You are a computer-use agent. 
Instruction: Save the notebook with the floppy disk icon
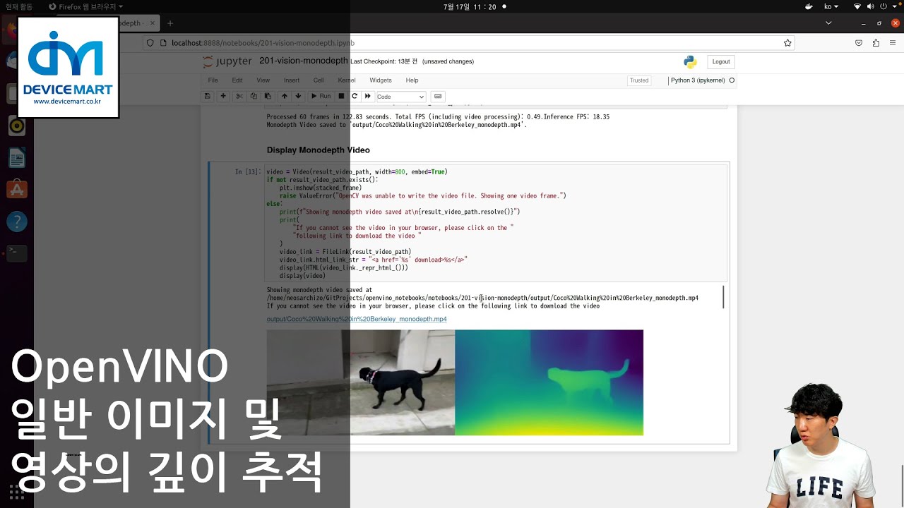pos(207,96)
